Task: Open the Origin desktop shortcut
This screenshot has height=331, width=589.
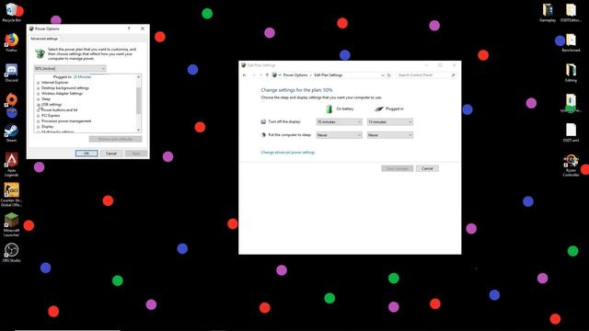Action: (11, 102)
